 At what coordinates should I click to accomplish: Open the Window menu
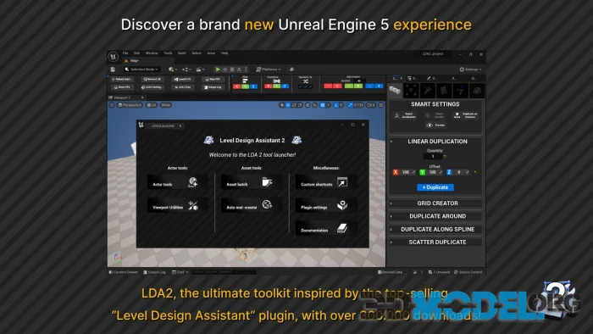(152, 53)
